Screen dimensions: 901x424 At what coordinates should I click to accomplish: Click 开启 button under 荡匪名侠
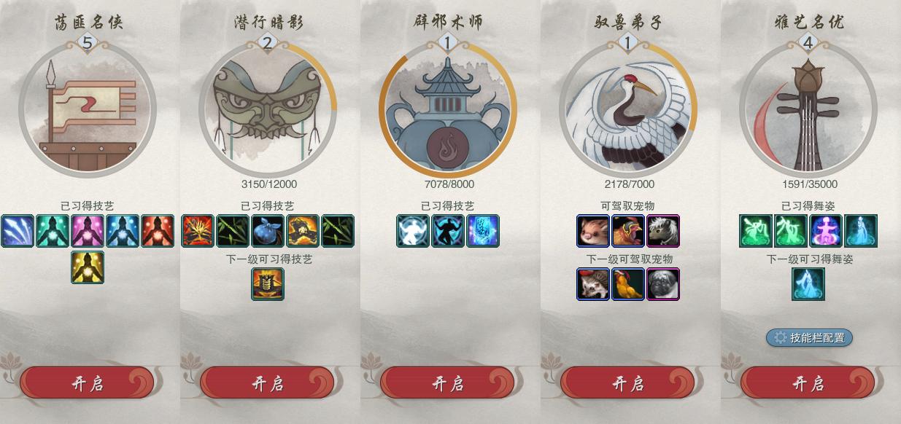[87, 383]
